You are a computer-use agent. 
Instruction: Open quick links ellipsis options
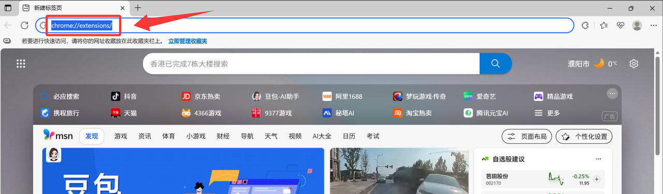coord(612,94)
